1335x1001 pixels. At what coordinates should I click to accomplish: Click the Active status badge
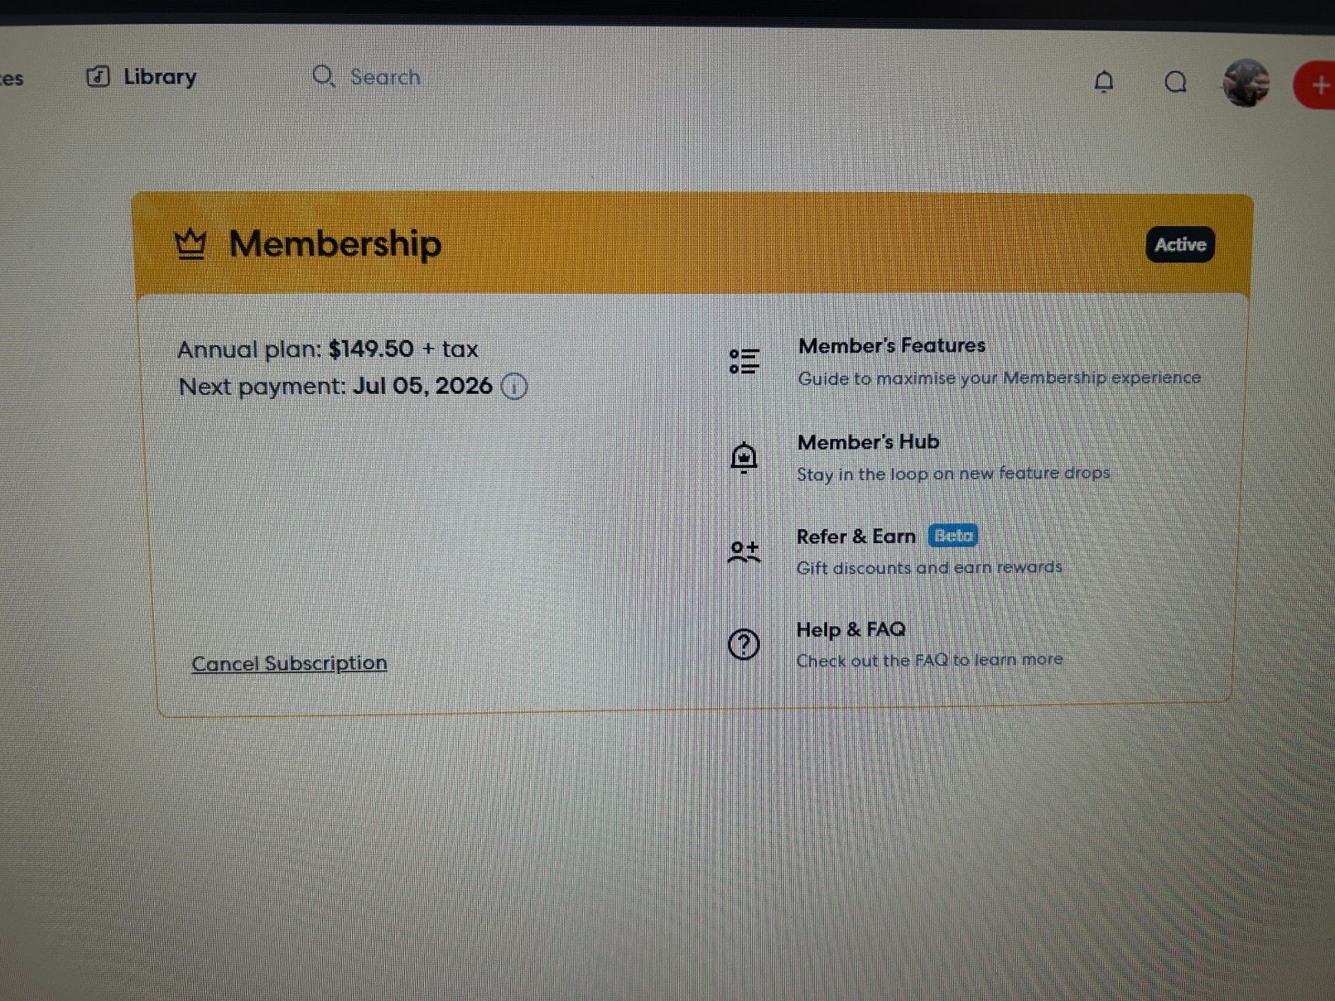[x=1180, y=244]
